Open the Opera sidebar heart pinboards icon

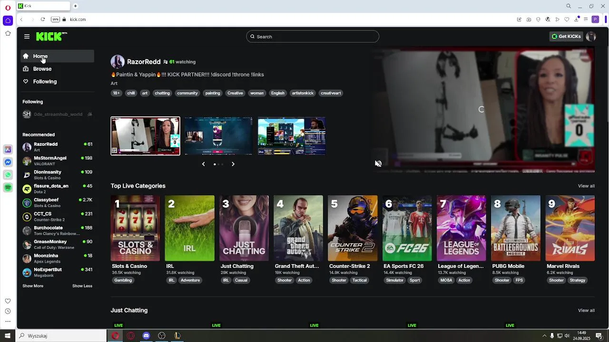(8, 301)
